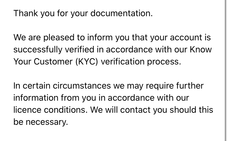Click the words 'verification process.'
The width and height of the screenshot is (228, 141).
pyautogui.click(x=141, y=62)
